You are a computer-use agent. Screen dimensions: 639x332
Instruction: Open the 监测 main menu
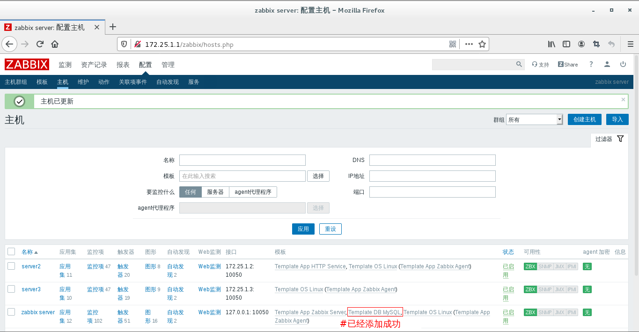[x=65, y=65]
